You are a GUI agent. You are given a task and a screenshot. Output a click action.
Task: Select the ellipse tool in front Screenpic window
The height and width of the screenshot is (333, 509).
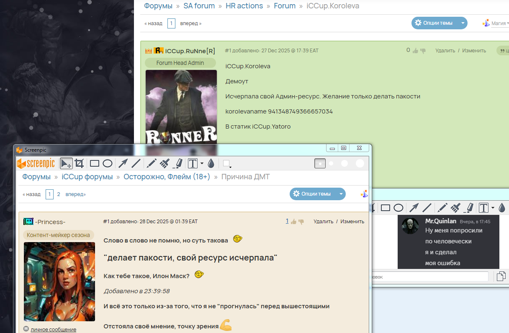coord(108,163)
